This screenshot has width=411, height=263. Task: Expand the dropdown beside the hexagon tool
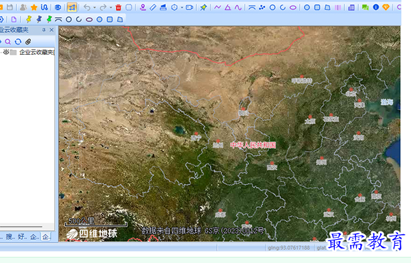click(x=182, y=8)
